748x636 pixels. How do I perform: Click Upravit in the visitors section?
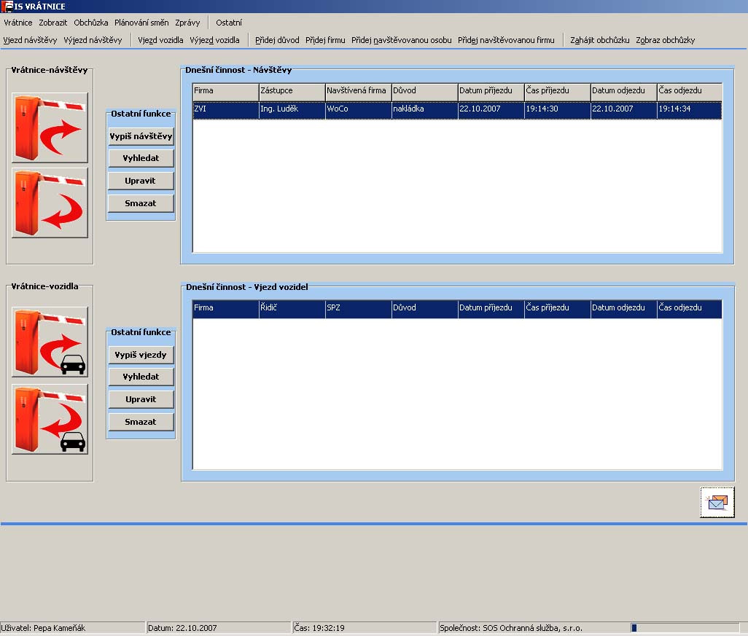click(x=141, y=181)
